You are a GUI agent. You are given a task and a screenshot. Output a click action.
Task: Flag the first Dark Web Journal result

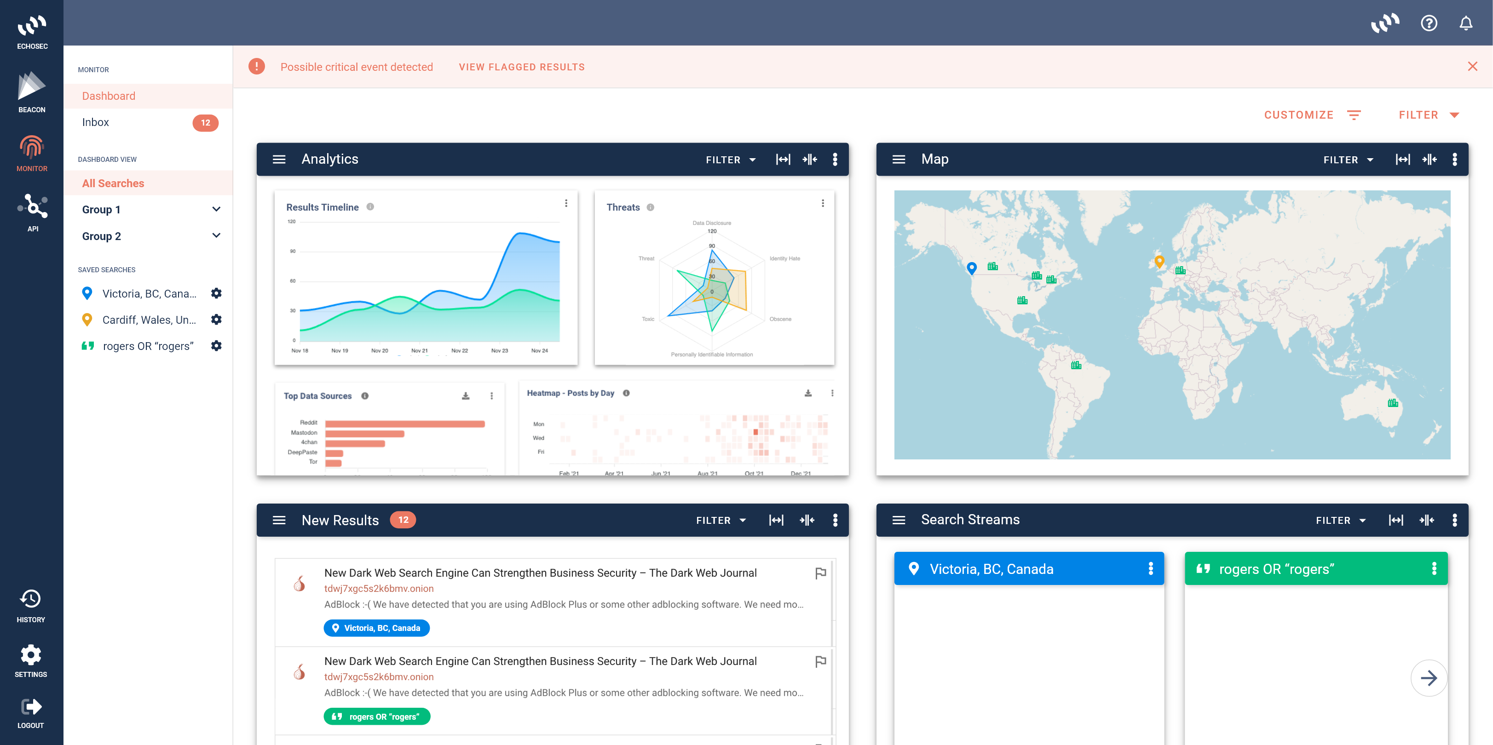click(821, 573)
